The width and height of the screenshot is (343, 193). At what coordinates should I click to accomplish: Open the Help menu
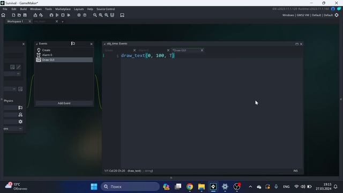[x=90, y=9]
